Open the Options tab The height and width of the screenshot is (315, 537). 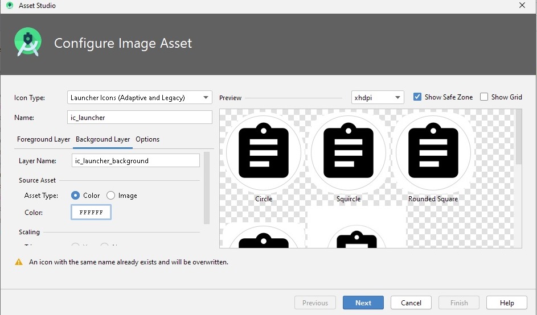147,139
